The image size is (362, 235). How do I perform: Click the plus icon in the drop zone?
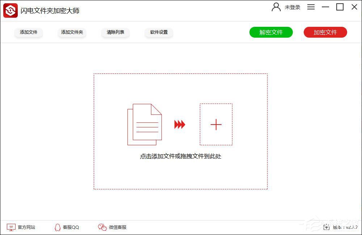pyautogui.click(x=216, y=125)
